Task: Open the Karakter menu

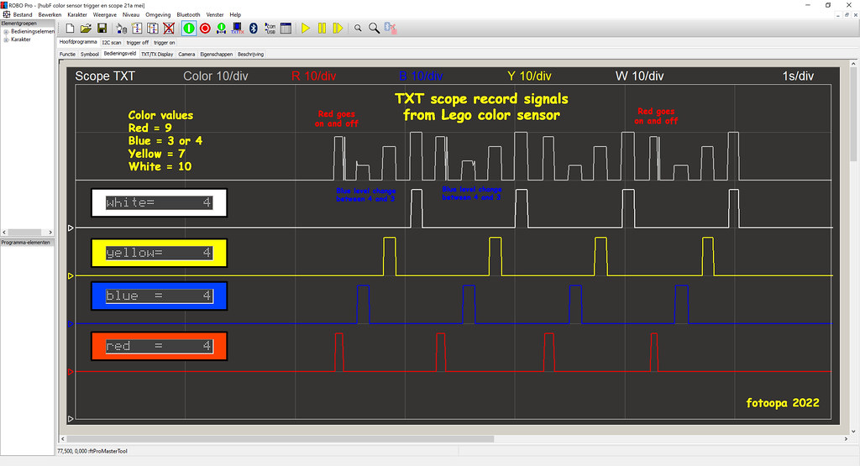Action: pyautogui.click(x=76, y=15)
